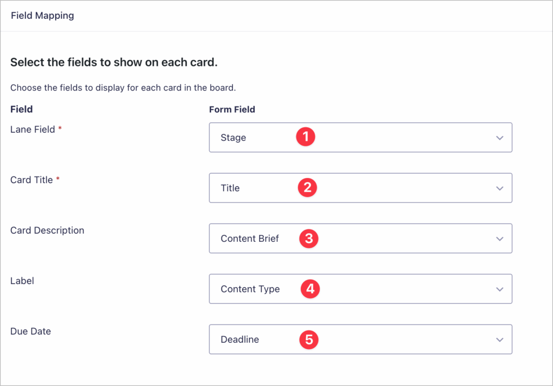This screenshot has width=553, height=386.
Task: Click the Label field row title
Action: tap(22, 281)
